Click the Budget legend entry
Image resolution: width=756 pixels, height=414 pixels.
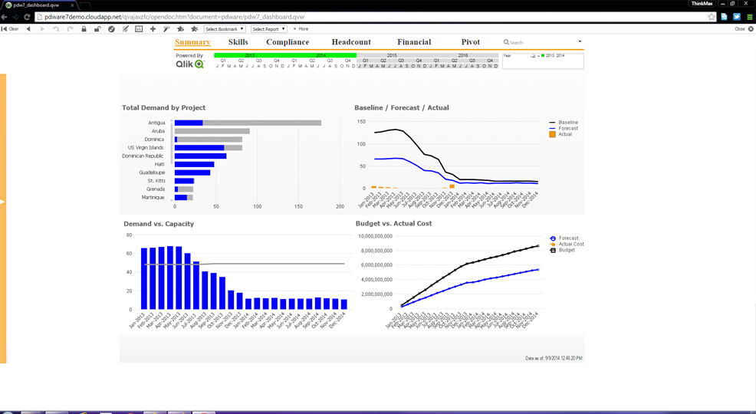coord(562,250)
